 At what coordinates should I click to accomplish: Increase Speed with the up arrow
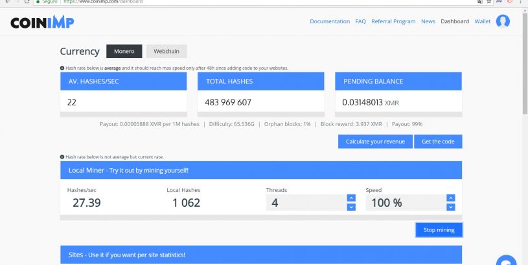click(451, 198)
